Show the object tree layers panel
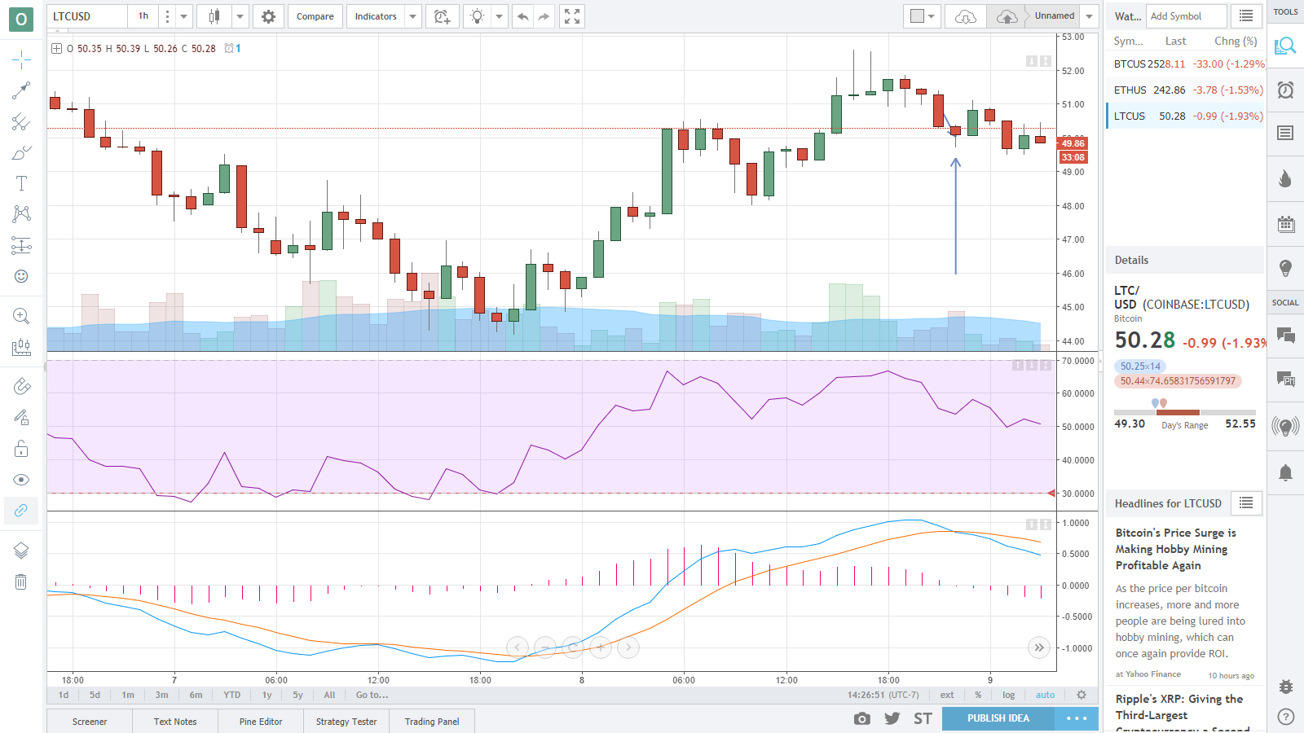Viewport: 1304px width, 733px height. click(21, 551)
